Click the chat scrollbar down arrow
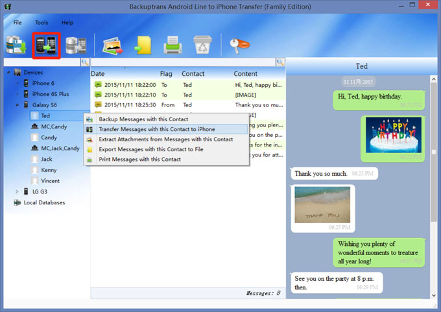Screen dimensions: 441x312 [434, 295]
